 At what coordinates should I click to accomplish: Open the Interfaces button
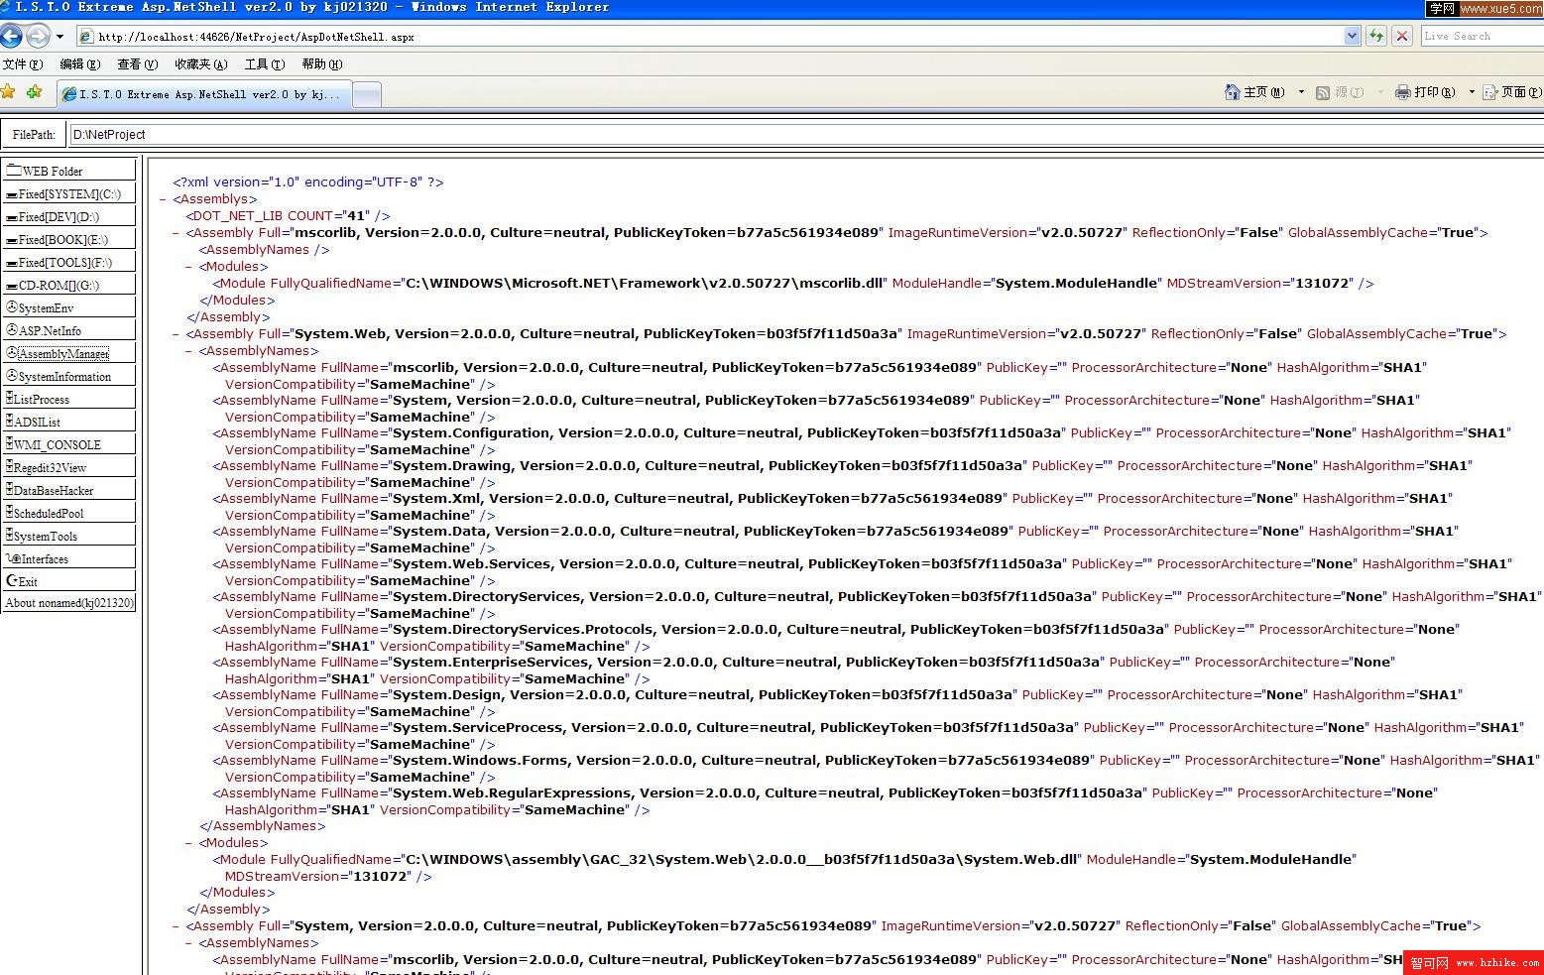tap(69, 558)
